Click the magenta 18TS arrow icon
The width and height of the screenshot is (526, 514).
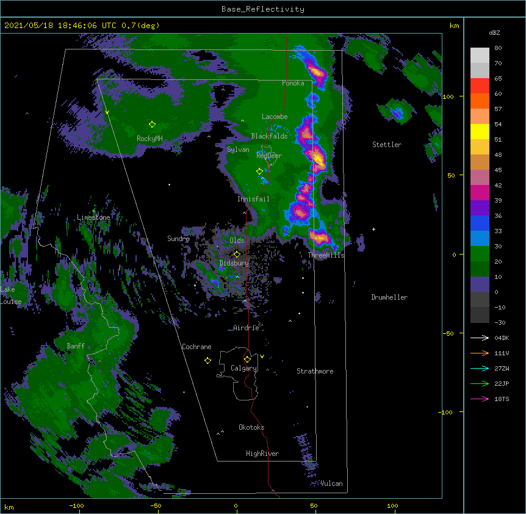point(480,399)
